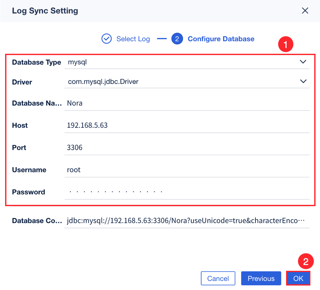Viewport: 320px width, 290px height.
Task: Click the red annotation marker labeled 1
Action: coord(286,44)
